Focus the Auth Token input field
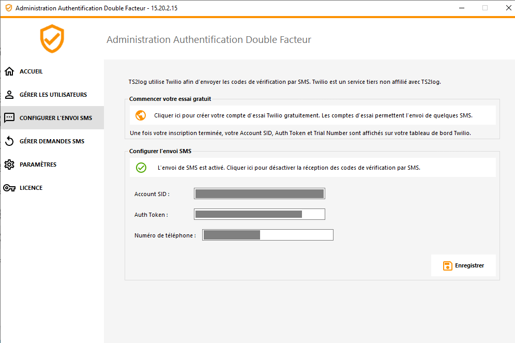The image size is (515, 343). coord(260,214)
